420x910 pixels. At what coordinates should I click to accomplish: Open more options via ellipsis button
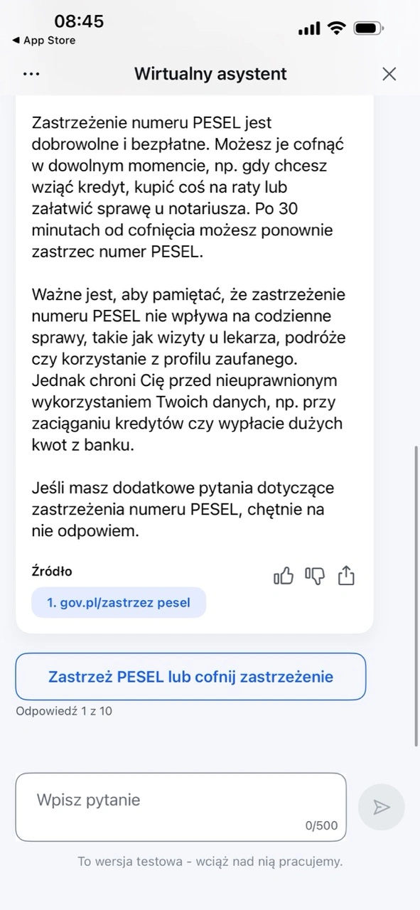[31, 73]
